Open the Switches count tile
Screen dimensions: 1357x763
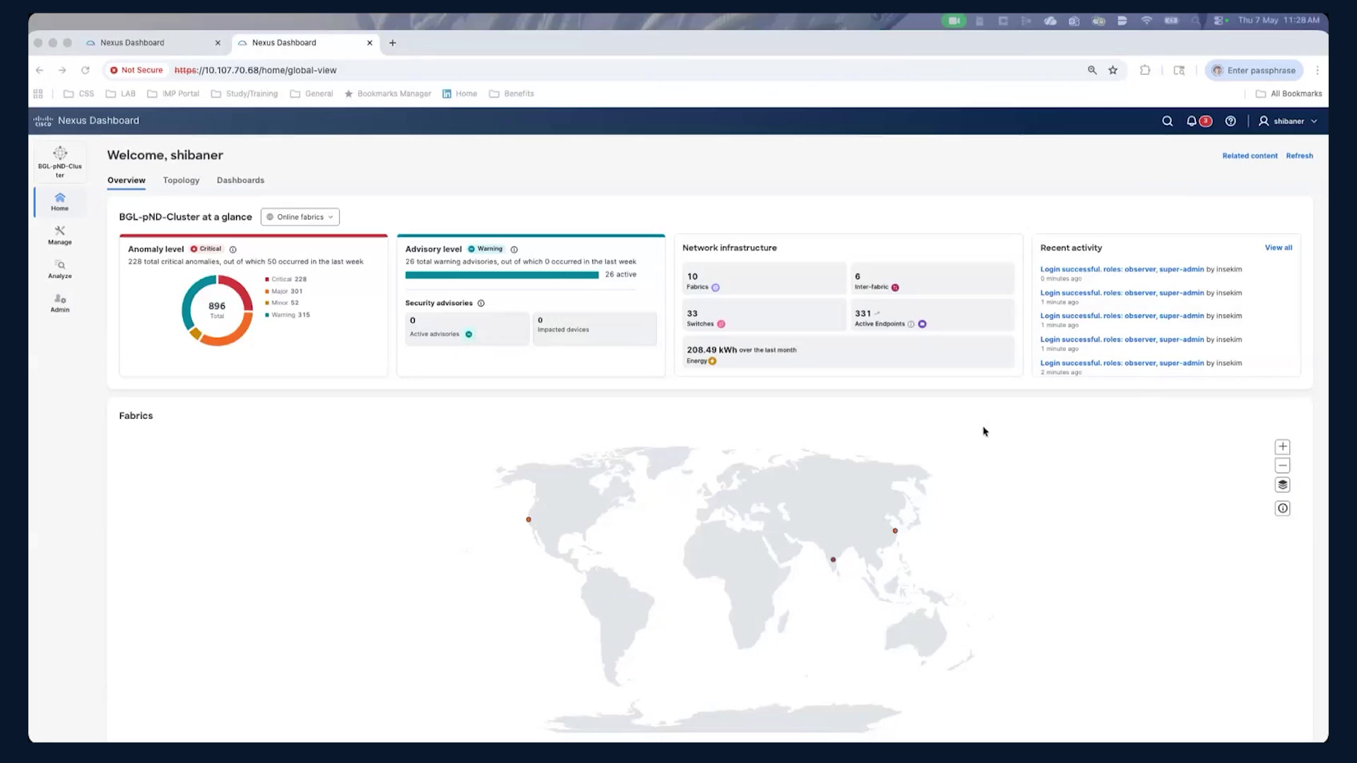click(764, 315)
